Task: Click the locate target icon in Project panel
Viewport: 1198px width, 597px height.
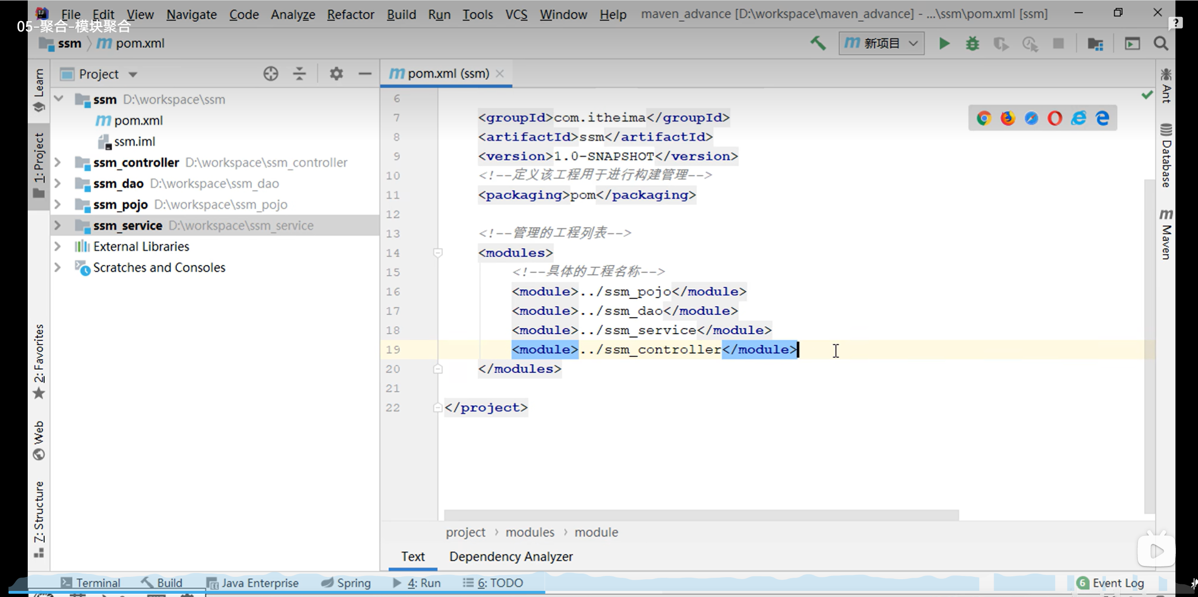Action: [x=271, y=74]
